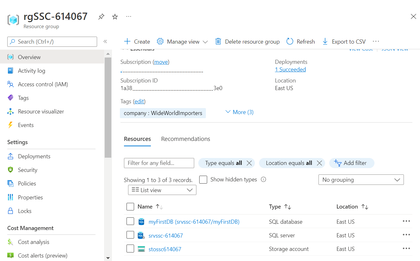
Task: Open Export to CSV download
Action: [x=344, y=41]
